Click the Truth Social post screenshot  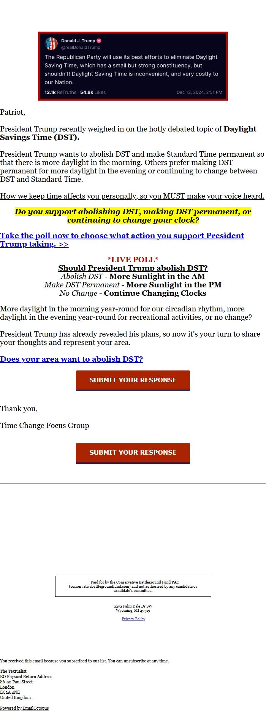click(133, 66)
